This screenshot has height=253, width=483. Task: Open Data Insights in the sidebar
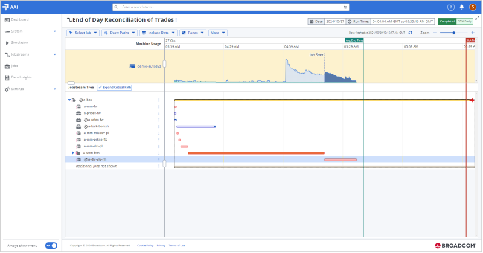[x=18, y=77]
